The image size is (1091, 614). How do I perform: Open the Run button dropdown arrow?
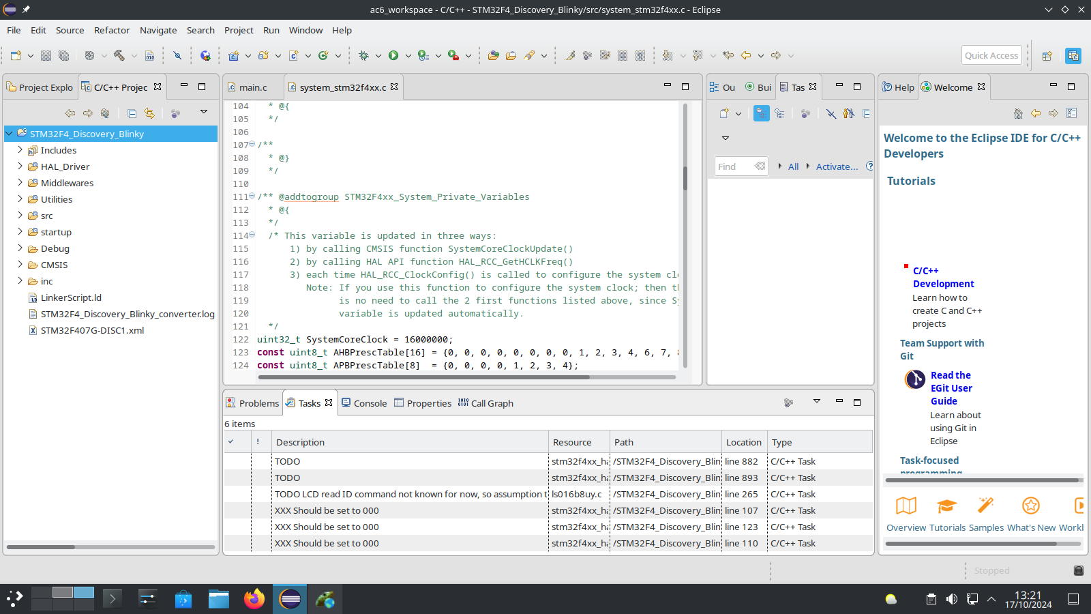pos(408,56)
